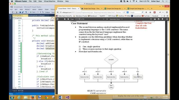Open File Explorer from taskbar

[26, 97]
